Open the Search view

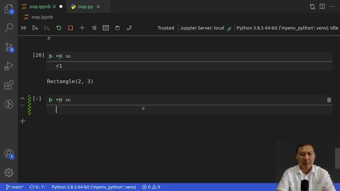pyautogui.click(x=8, y=28)
